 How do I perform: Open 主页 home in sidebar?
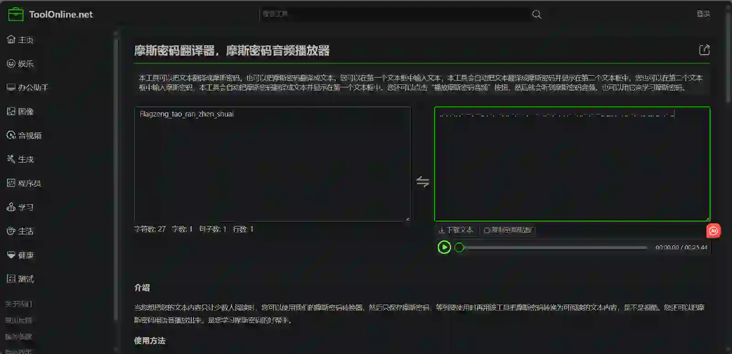pyautogui.click(x=20, y=40)
